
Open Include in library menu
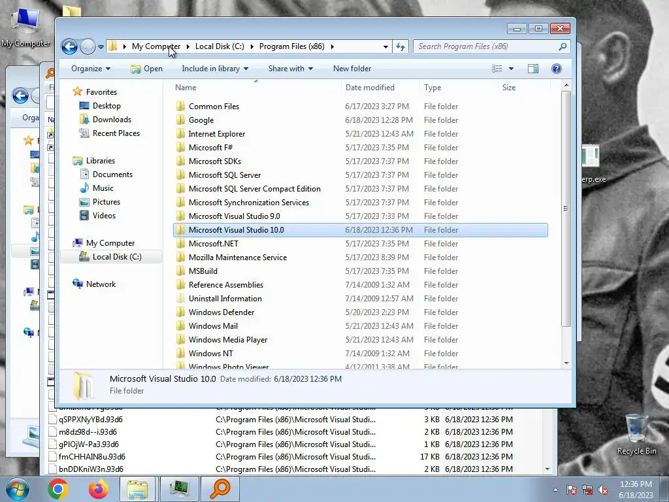tap(214, 69)
